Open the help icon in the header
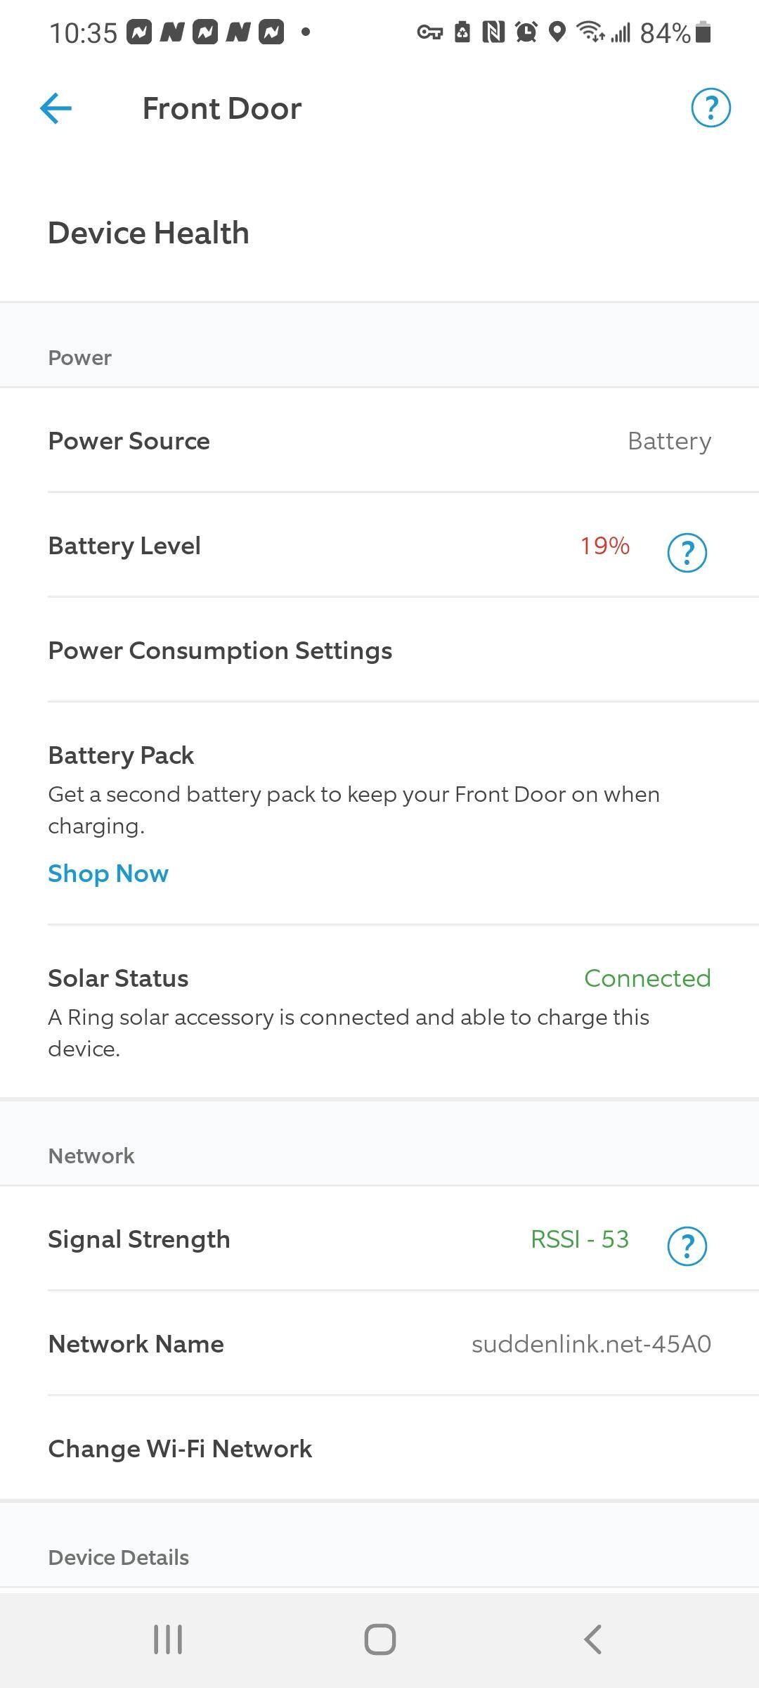The image size is (759, 1688). (x=711, y=108)
